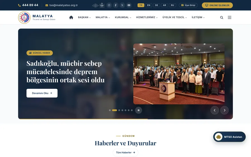Go to the previous slide arrow
Screen dimensions: 251x157
[x=214, y=110]
